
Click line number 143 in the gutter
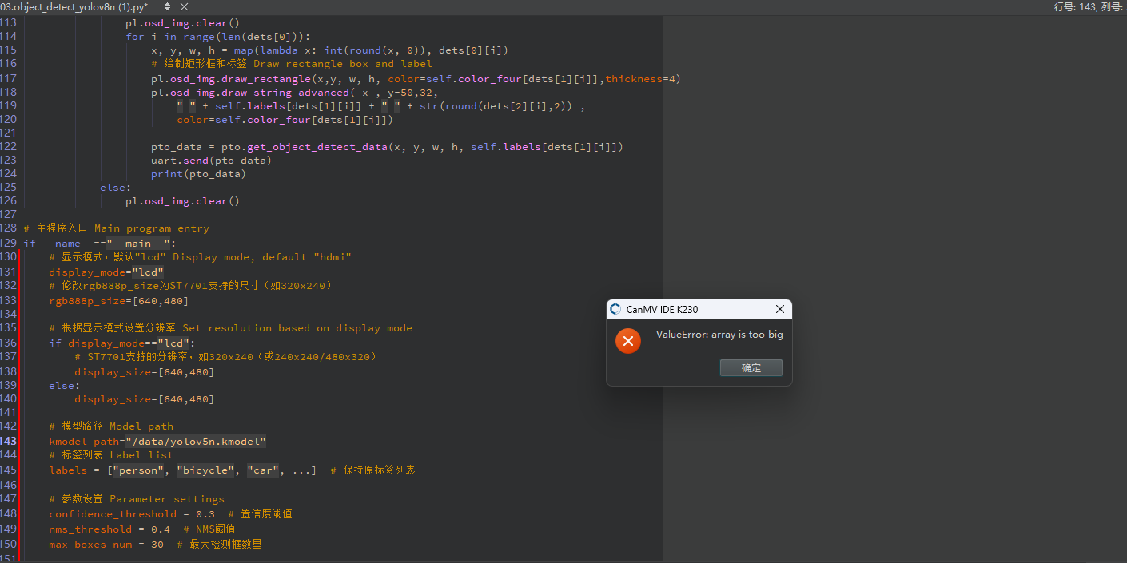9,441
